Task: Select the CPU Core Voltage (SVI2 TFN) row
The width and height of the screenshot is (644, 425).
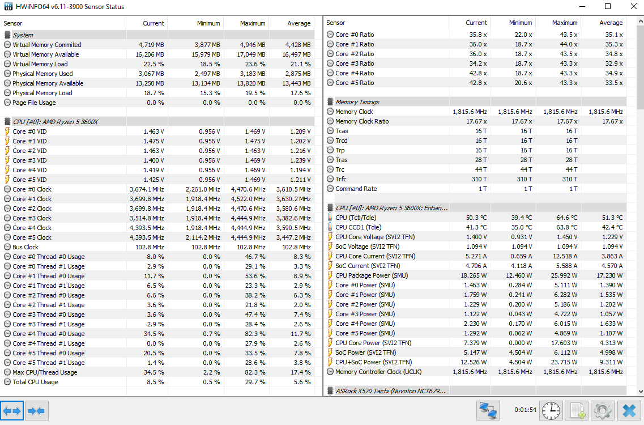Action: coord(476,237)
